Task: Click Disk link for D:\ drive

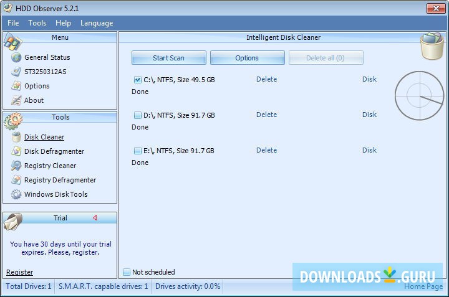Action: [369, 115]
